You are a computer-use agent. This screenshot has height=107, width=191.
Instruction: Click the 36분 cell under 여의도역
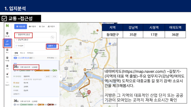pos(175,34)
